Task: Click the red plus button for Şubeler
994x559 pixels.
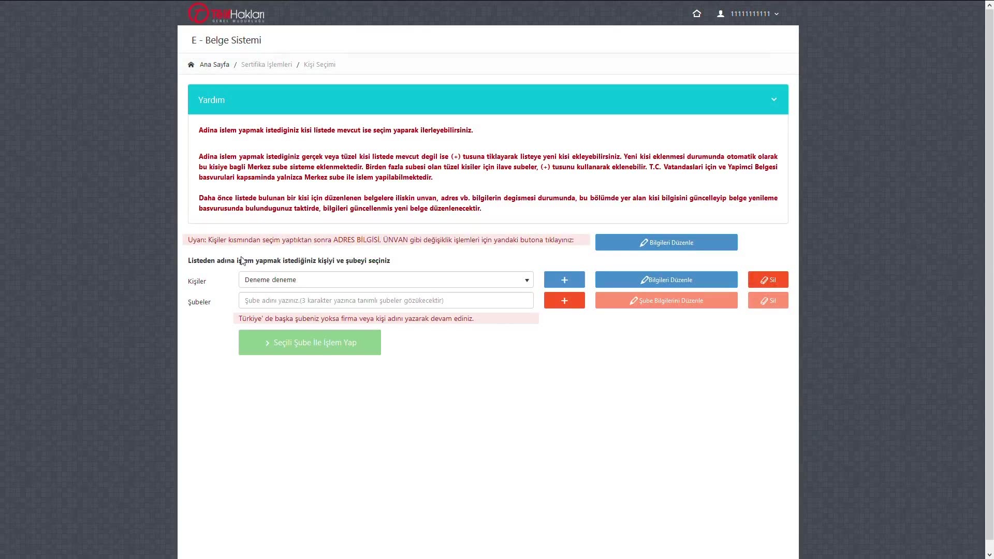Action: coord(564,301)
